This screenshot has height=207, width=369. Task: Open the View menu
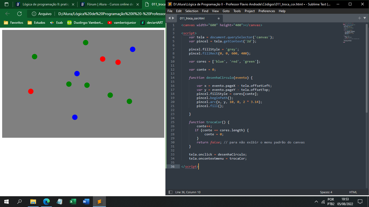(x=216, y=11)
